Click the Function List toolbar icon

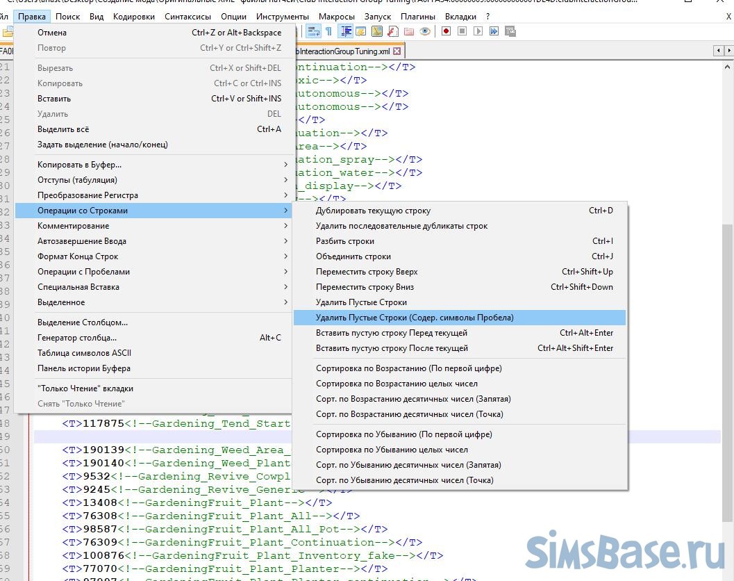(393, 31)
